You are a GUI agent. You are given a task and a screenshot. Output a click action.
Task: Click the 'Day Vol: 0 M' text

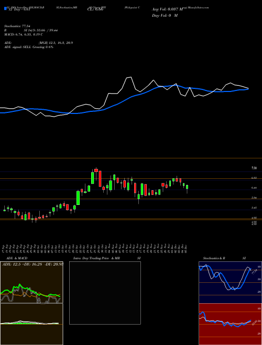(x=165, y=16)
